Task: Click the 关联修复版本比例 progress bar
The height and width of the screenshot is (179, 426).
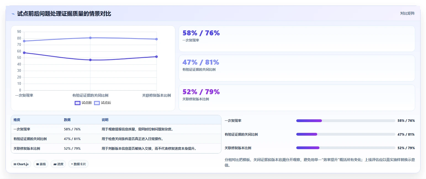Action: 346,148
